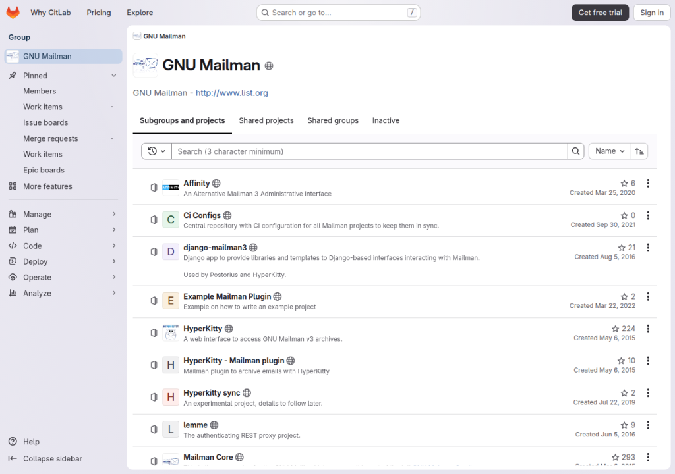Open actions menu for Hyperkitty sync
Viewport: 675px width, 474px height.
click(648, 393)
